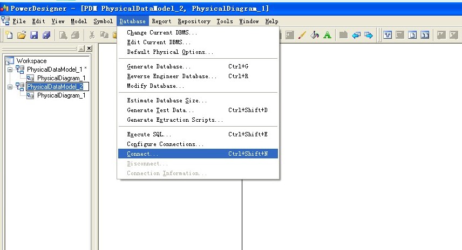Click the PowerDesigner app icon in title bar
Viewport: 462px width, 250px height.
pyautogui.click(x=4, y=8)
